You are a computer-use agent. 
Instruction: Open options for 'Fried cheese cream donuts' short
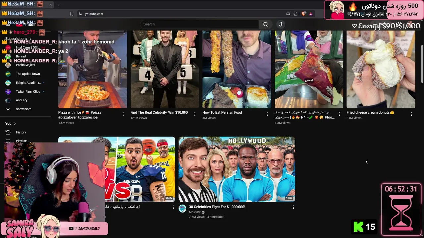click(x=411, y=114)
